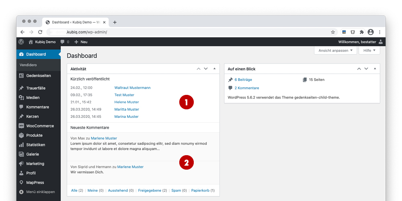Toggle the Auf einen Blick panel triangle

(x=375, y=69)
